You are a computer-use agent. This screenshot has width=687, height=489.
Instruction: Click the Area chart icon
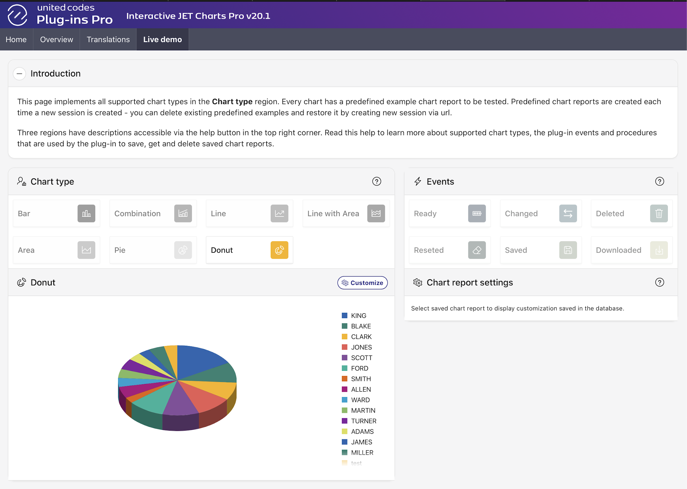click(x=86, y=250)
